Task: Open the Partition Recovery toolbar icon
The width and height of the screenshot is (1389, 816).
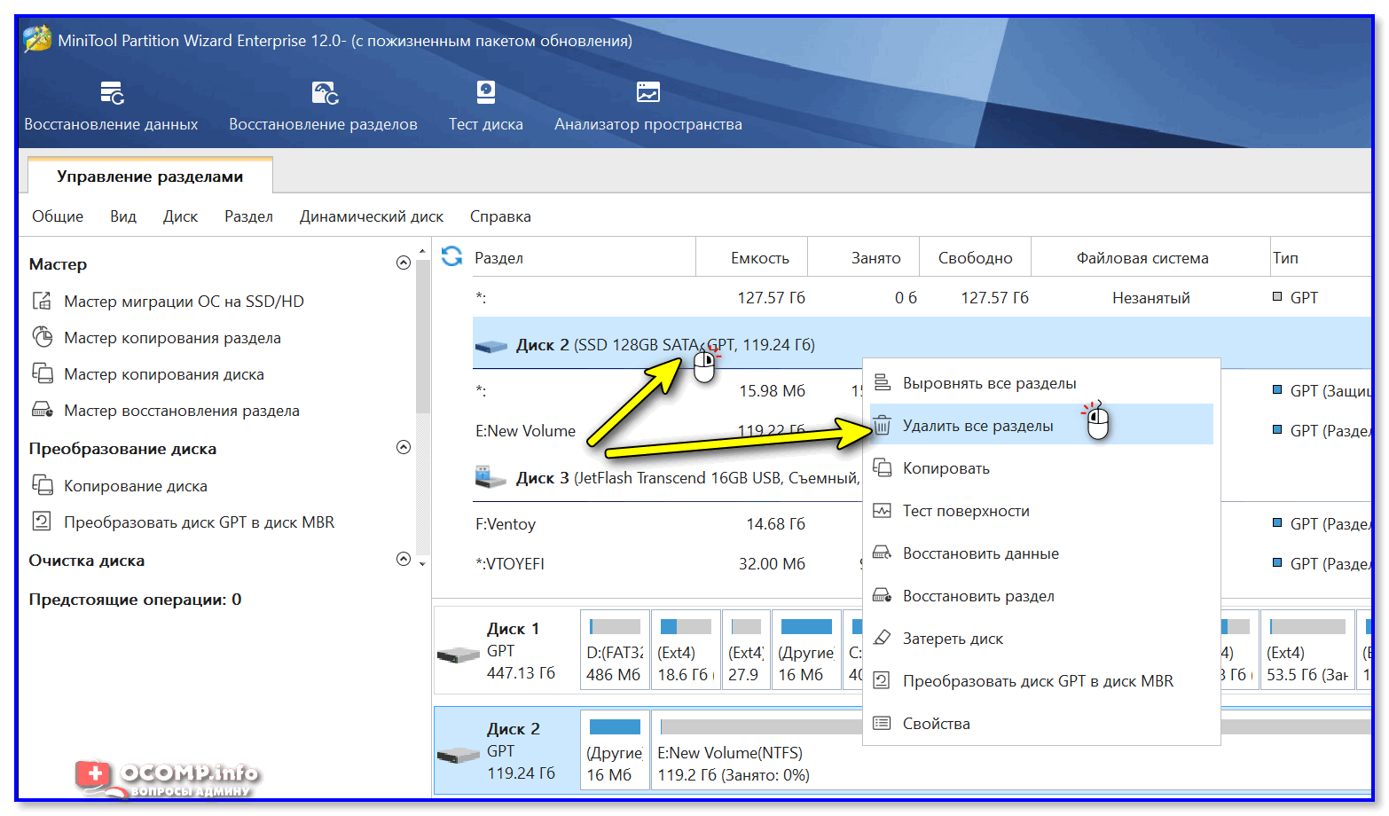Action: coord(325,93)
